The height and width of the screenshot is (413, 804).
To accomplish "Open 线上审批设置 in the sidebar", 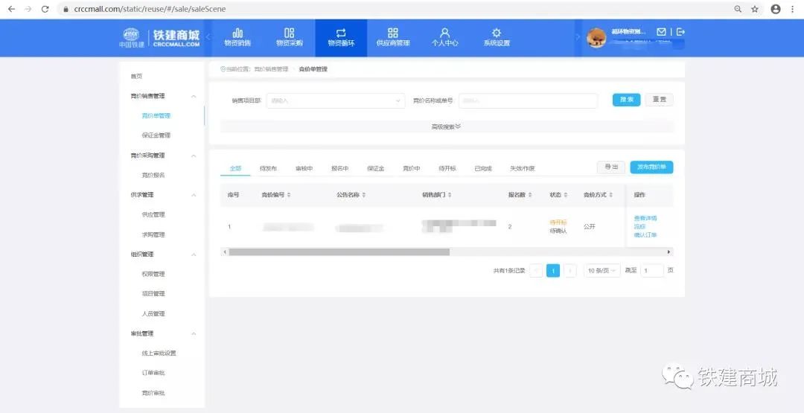I will 159,353.
